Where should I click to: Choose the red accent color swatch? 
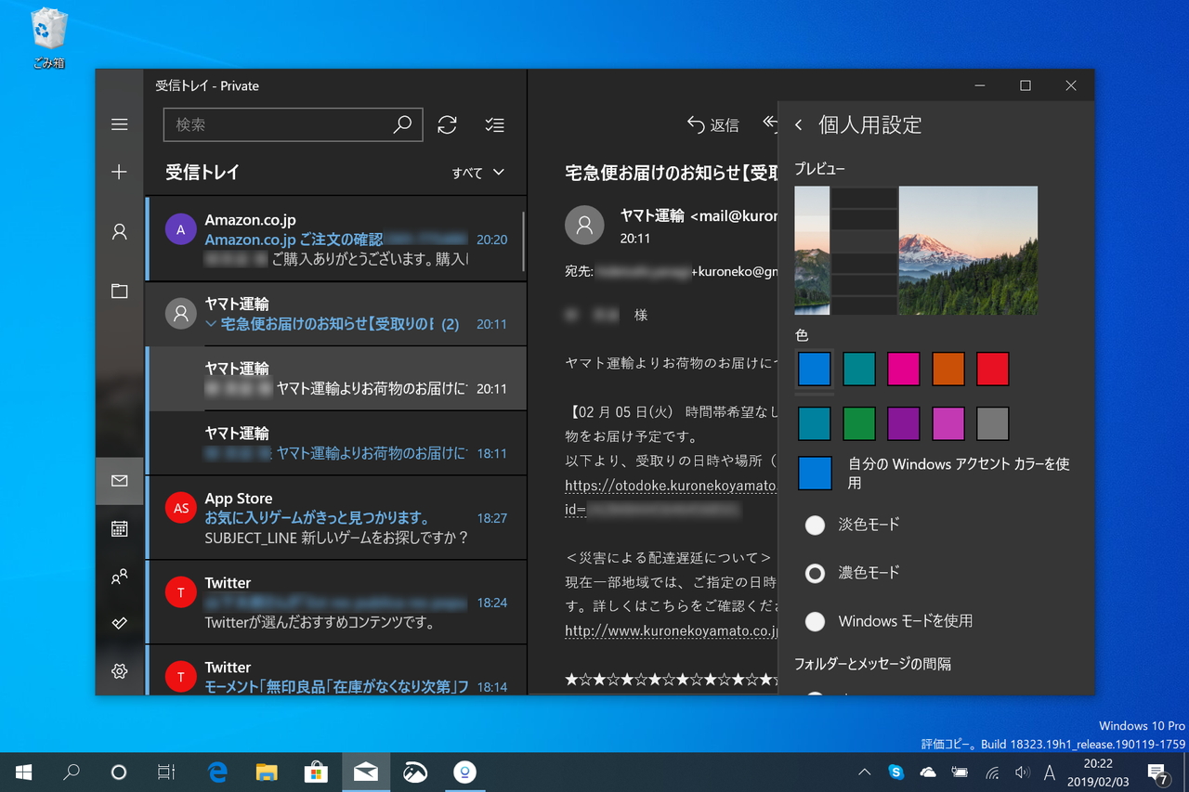tap(993, 369)
